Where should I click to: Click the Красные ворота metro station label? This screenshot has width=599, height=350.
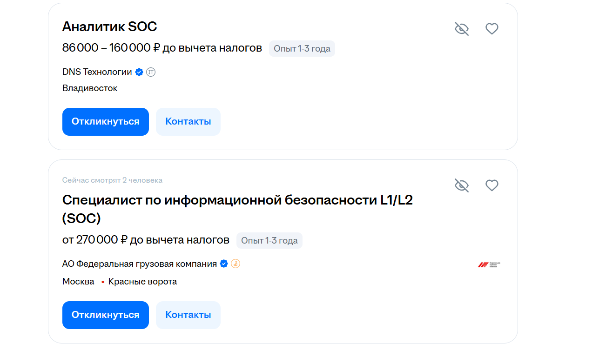[x=142, y=282]
